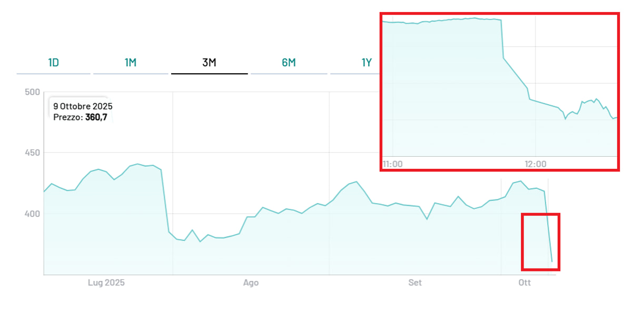The image size is (632, 313).
Task: Click the Lug 2025 x-axis label
Action: click(106, 283)
